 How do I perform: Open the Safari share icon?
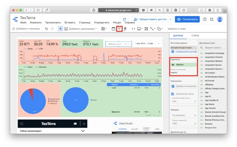click(218, 10)
